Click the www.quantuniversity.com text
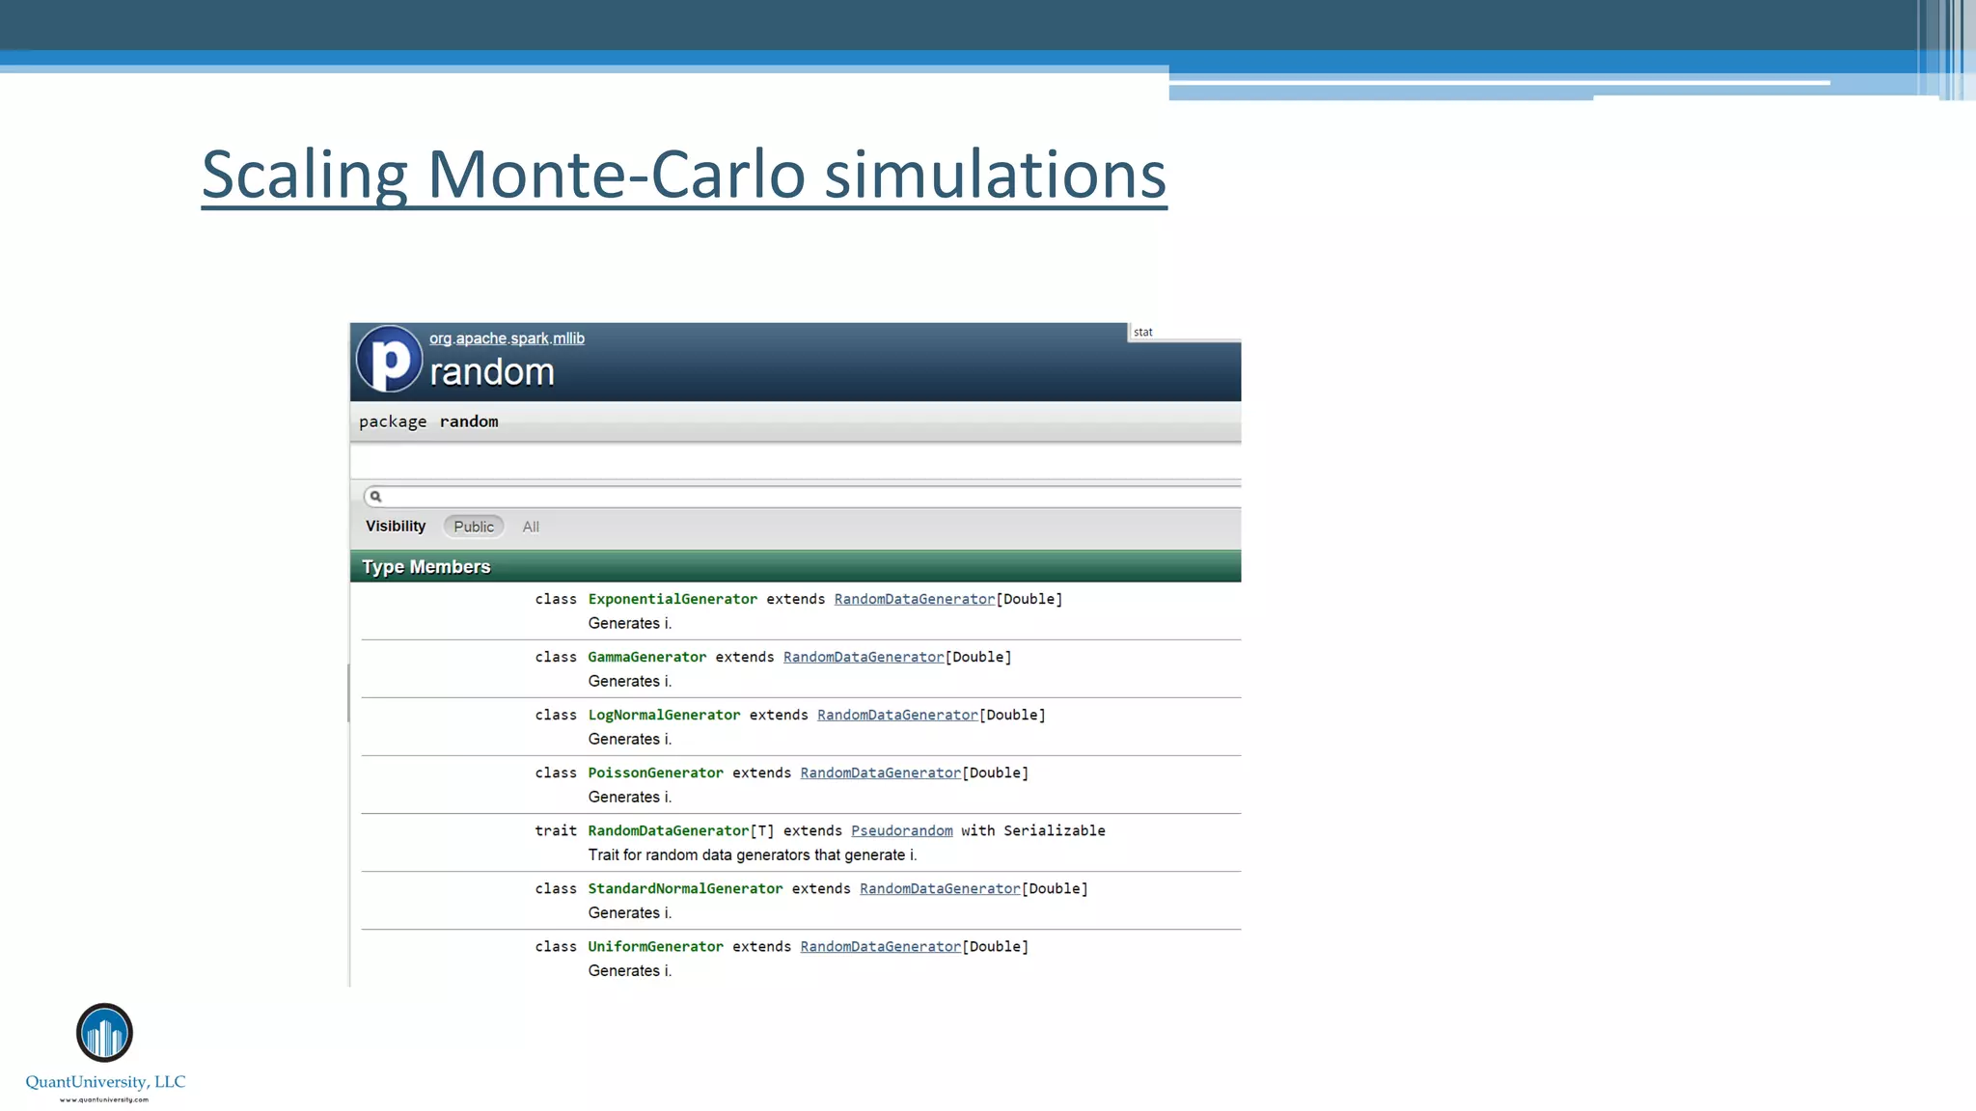This screenshot has width=1976, height=1111. pyautogui.click(x=104, y=1099)
